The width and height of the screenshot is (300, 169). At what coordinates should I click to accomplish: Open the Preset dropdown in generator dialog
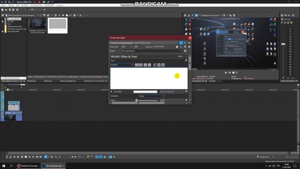click(x=151, y=51)
